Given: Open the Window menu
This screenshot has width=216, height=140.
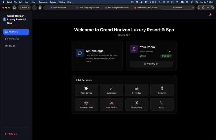Looking at the screenshot, I should (62, 2).
